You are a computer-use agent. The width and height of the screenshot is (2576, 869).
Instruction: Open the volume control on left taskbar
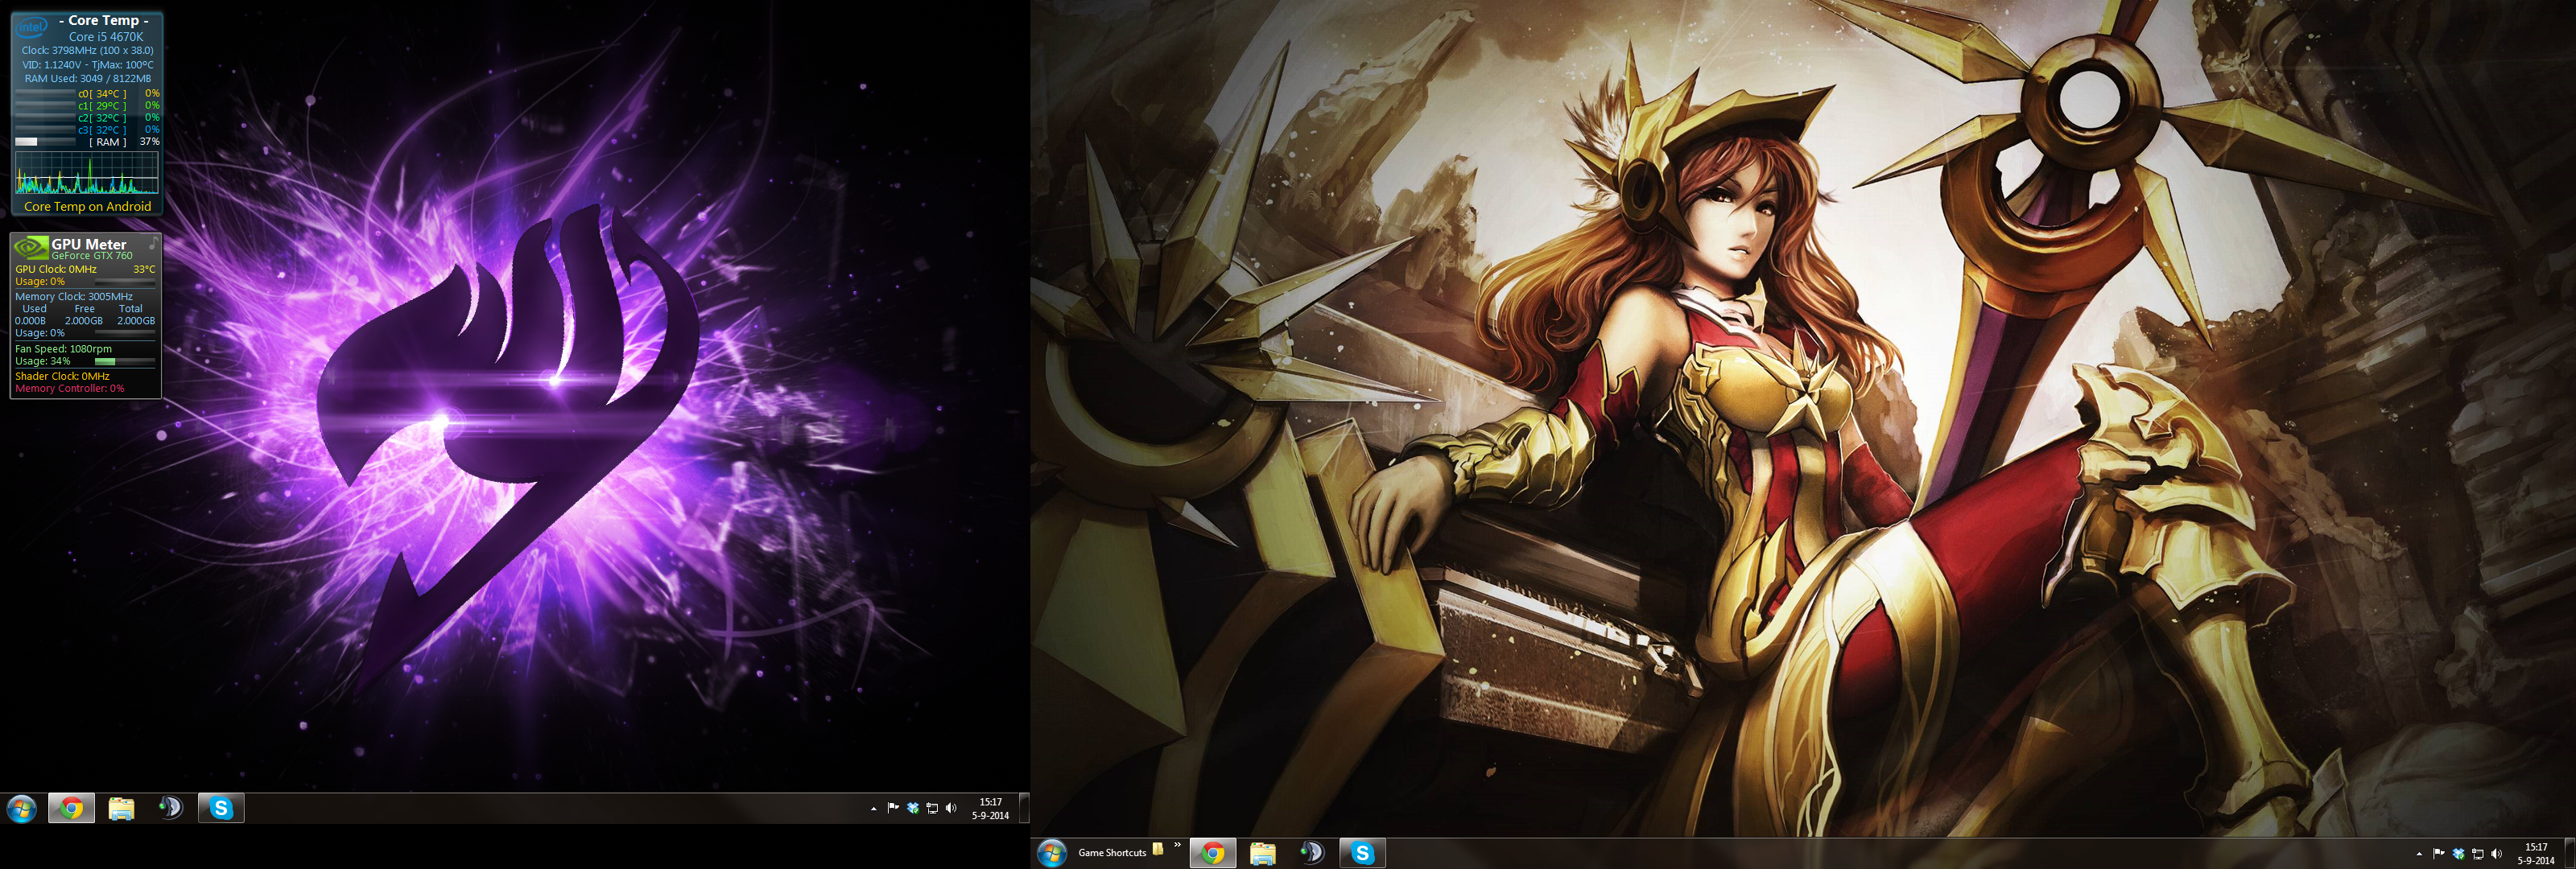(951, 808)
